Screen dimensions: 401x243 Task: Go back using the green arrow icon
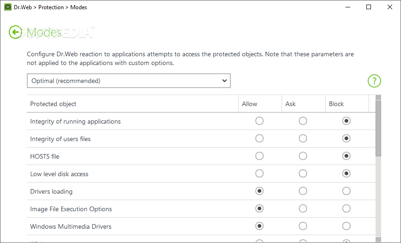coord(15,32)
